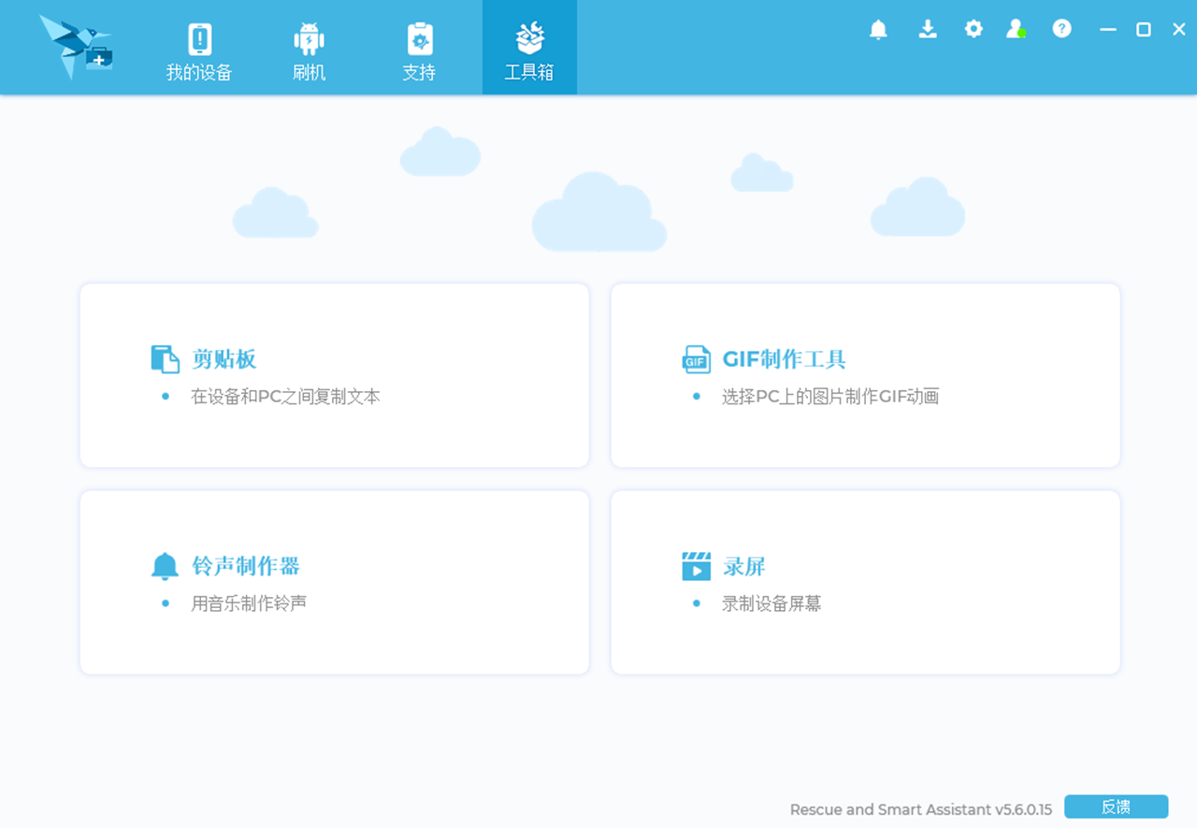Click the 支持 support gear icon
This screenshot has height=828, width=1197.
coord(419,38)
